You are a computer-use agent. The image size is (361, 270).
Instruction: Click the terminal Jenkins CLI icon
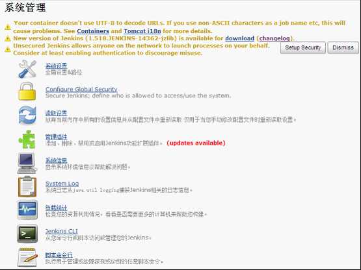click(27, 234)
